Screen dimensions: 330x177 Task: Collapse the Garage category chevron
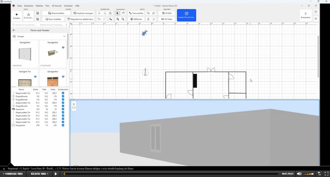[x=64, y=36]
